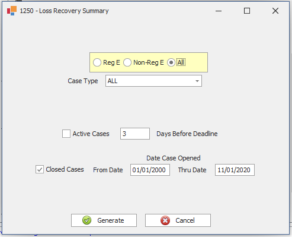Minimize the Loss Recovery Summary window
Image resolution: width=292 pixels, height=237 pixels.
pos(219,11)
